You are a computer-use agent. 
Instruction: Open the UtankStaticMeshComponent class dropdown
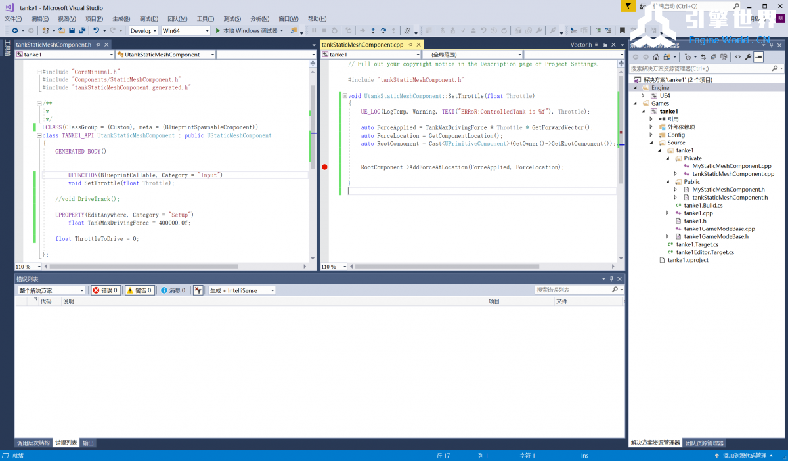coord(164,55)
